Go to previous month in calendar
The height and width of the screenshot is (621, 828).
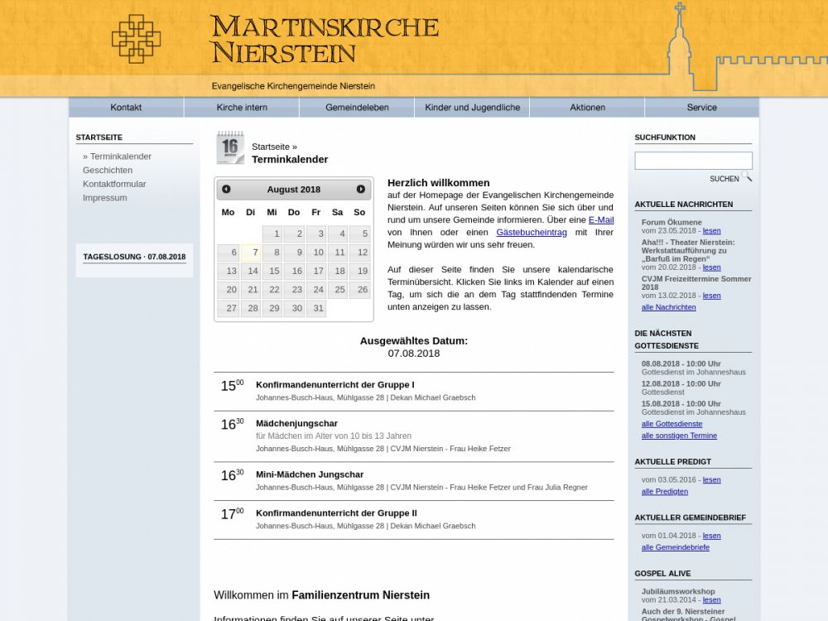pos(226,190)
